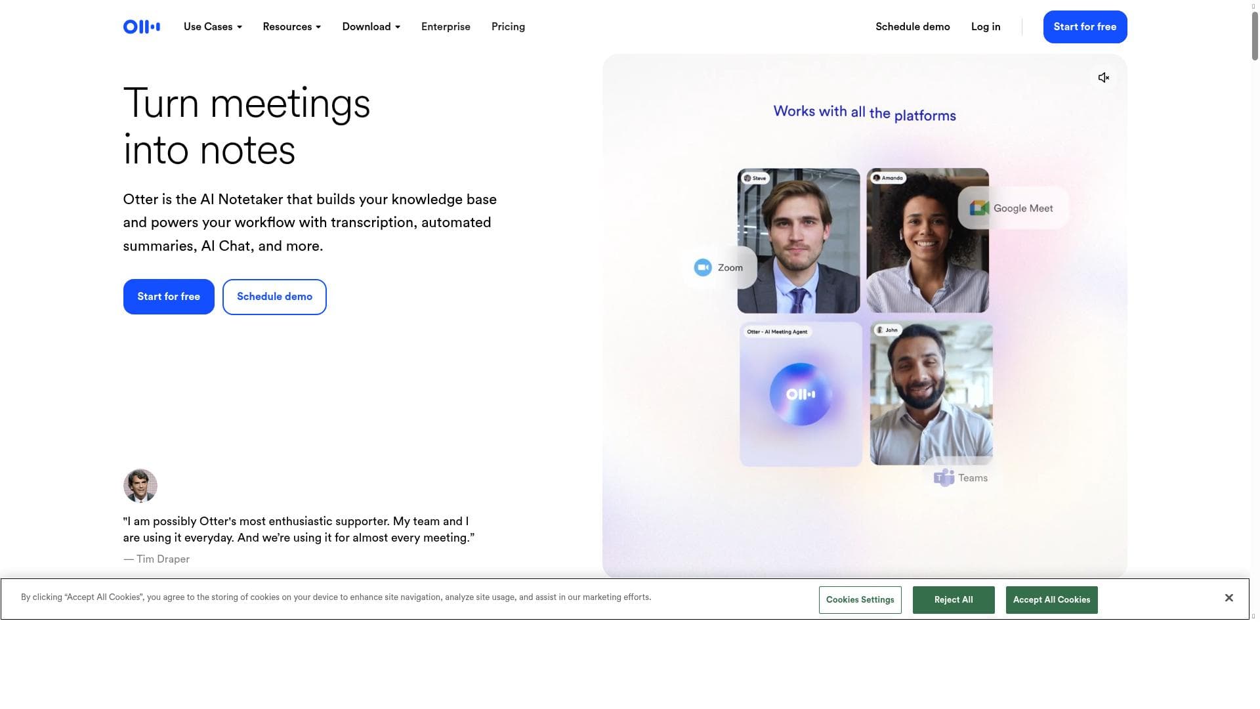
Task: Click the Microsoft Teams badge icon
Action: point(944,478)
